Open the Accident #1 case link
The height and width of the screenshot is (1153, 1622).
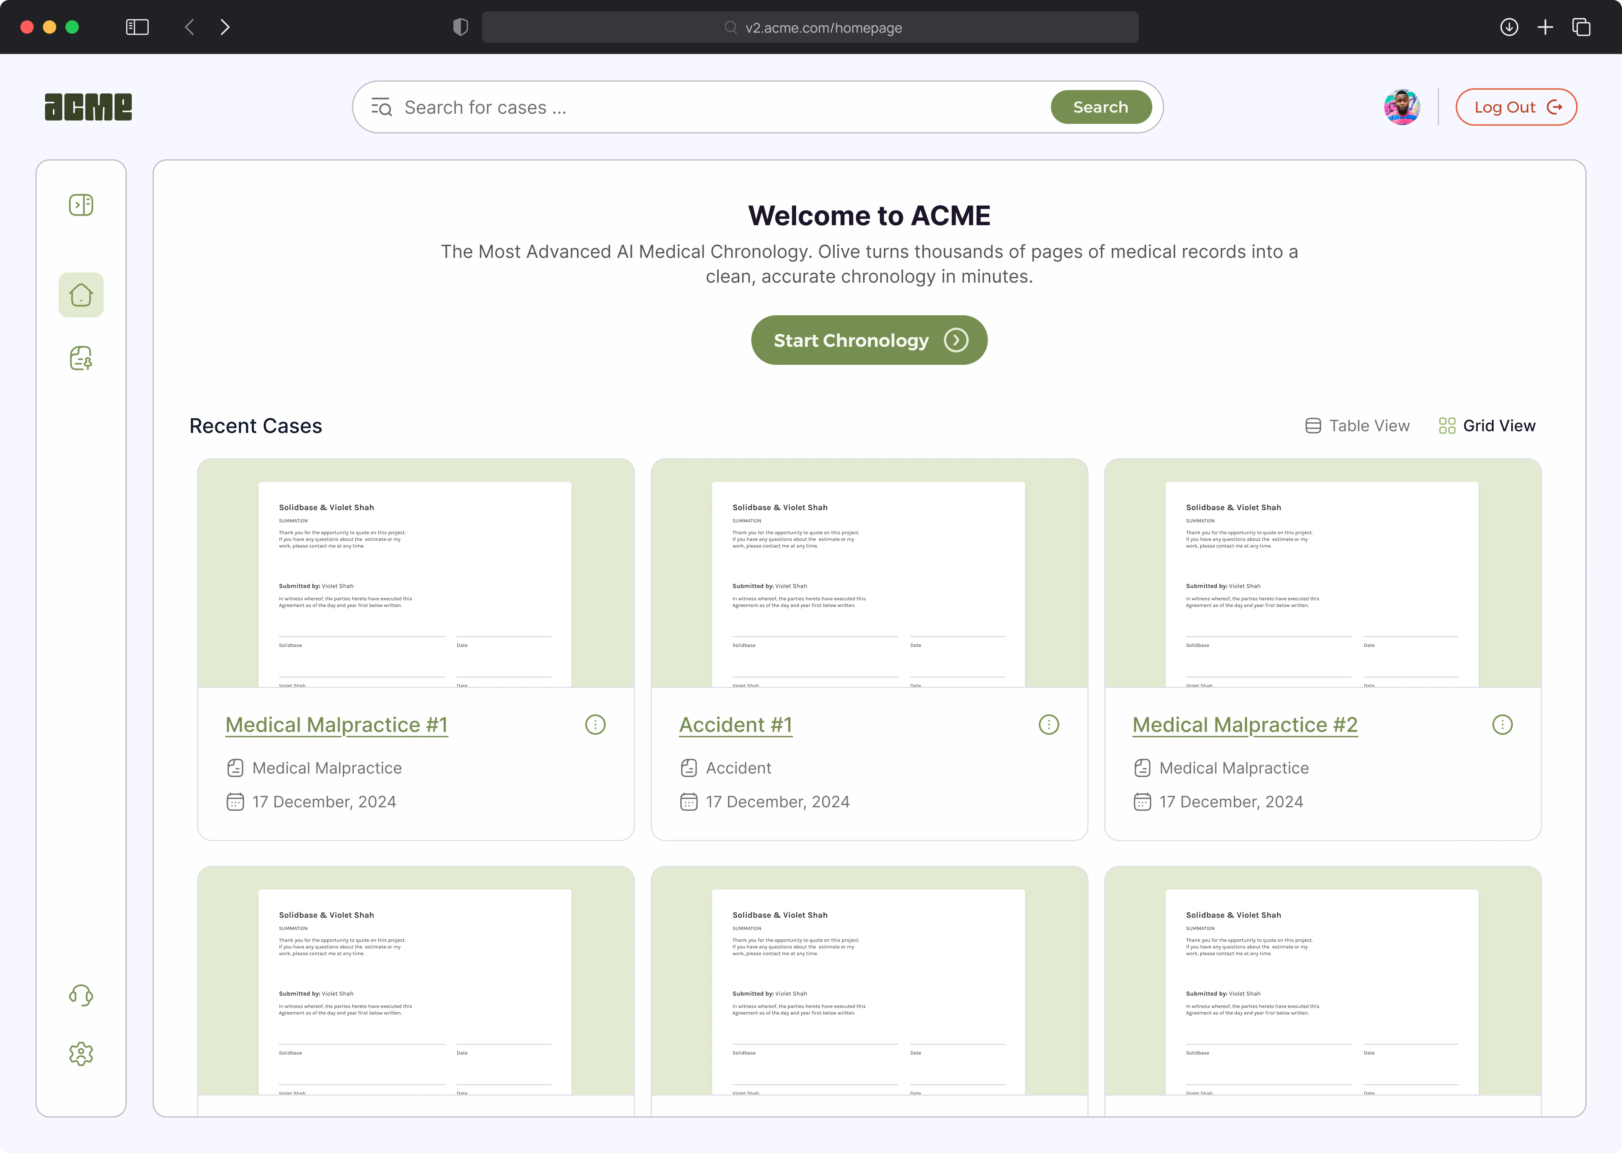735,725
